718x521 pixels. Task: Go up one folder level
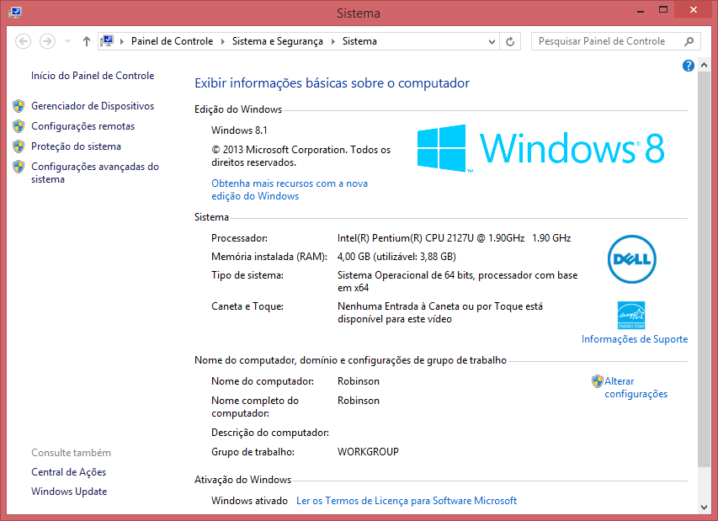pos(87,41)
